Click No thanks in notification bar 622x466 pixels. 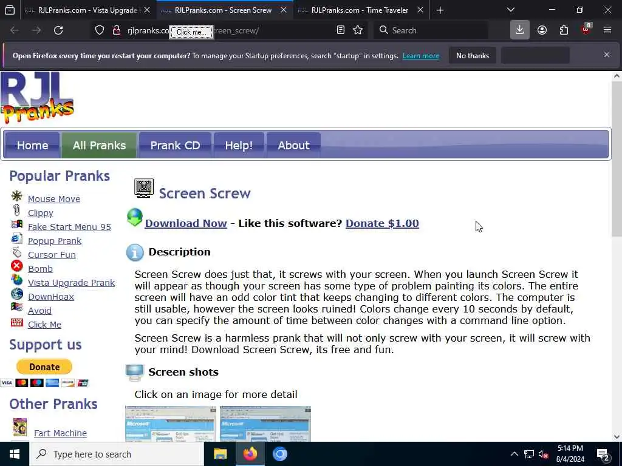[x=473, y=55]
